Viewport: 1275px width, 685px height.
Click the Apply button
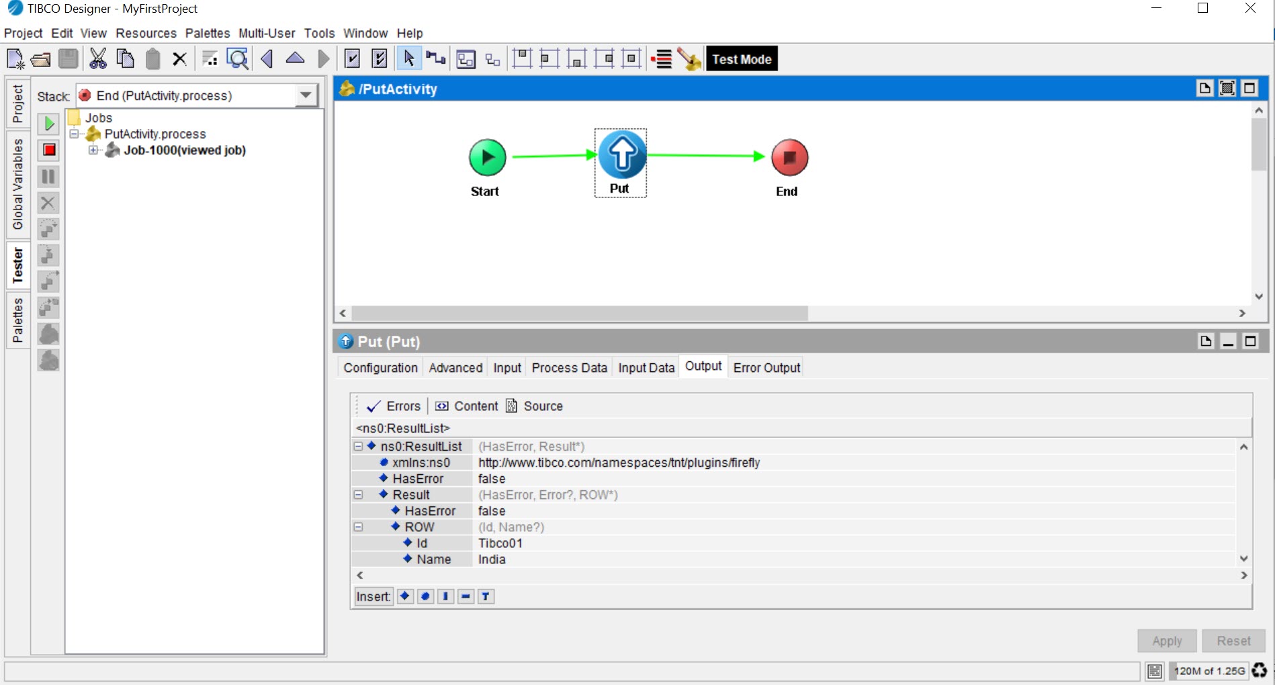coord(1167,641)
